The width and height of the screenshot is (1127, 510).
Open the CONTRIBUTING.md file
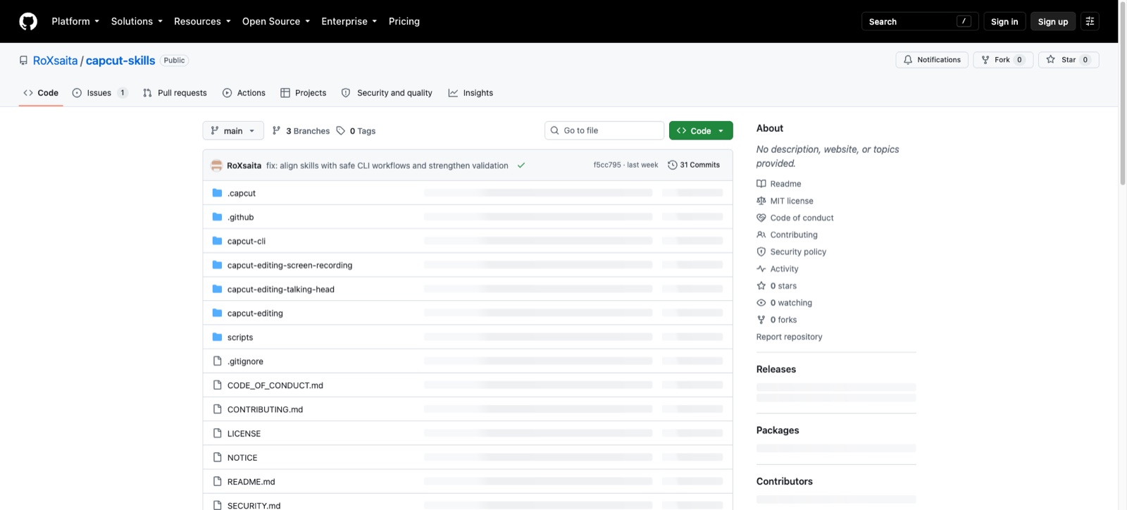(265, 409)
